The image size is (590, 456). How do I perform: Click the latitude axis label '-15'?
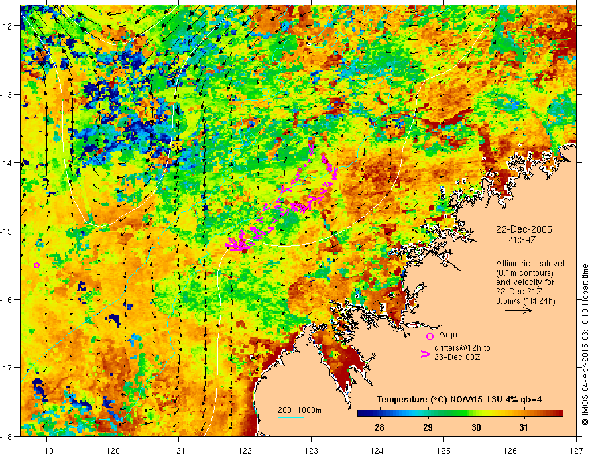coord(7,231)
